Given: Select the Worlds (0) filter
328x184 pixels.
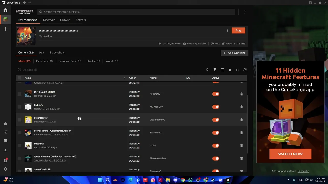Looking at the screenshot, I should (112, 61).
